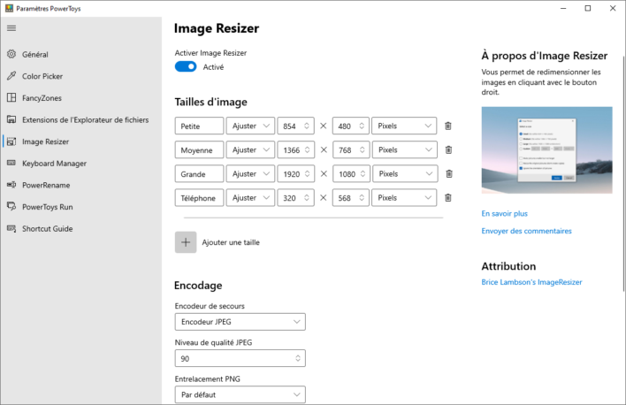Image resolution: width=626 pixels, height=405 pixels.
Task: Open the Keyboard Manager settings page
Action: pyautogui.click(x=54, y=164)
